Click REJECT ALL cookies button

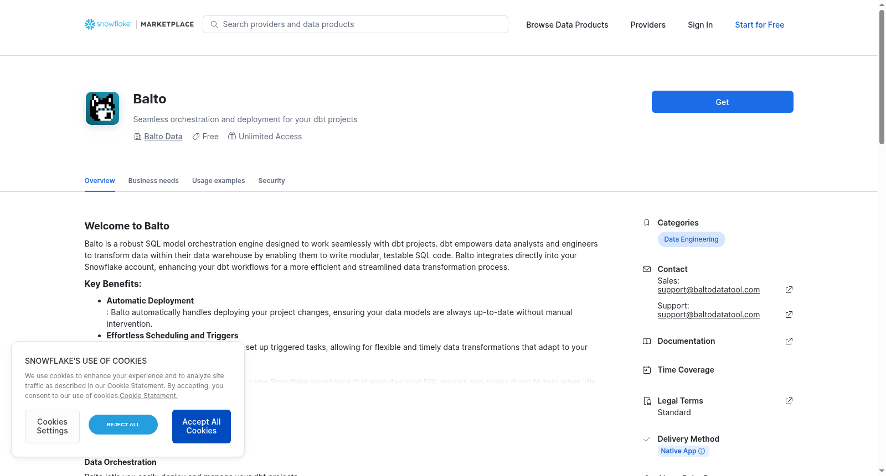tap(123, 425)
